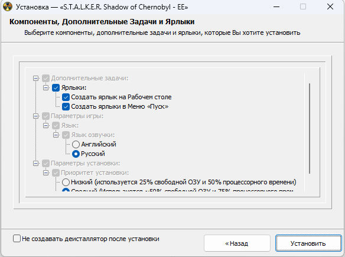This screenshot has height=257, width=345.
Task: Collapse the Дополнительные задачи tree node
Action: point(35,78)
